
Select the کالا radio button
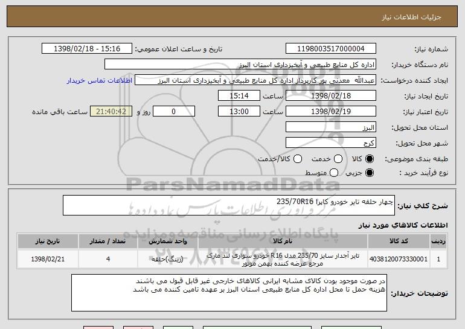370,159
